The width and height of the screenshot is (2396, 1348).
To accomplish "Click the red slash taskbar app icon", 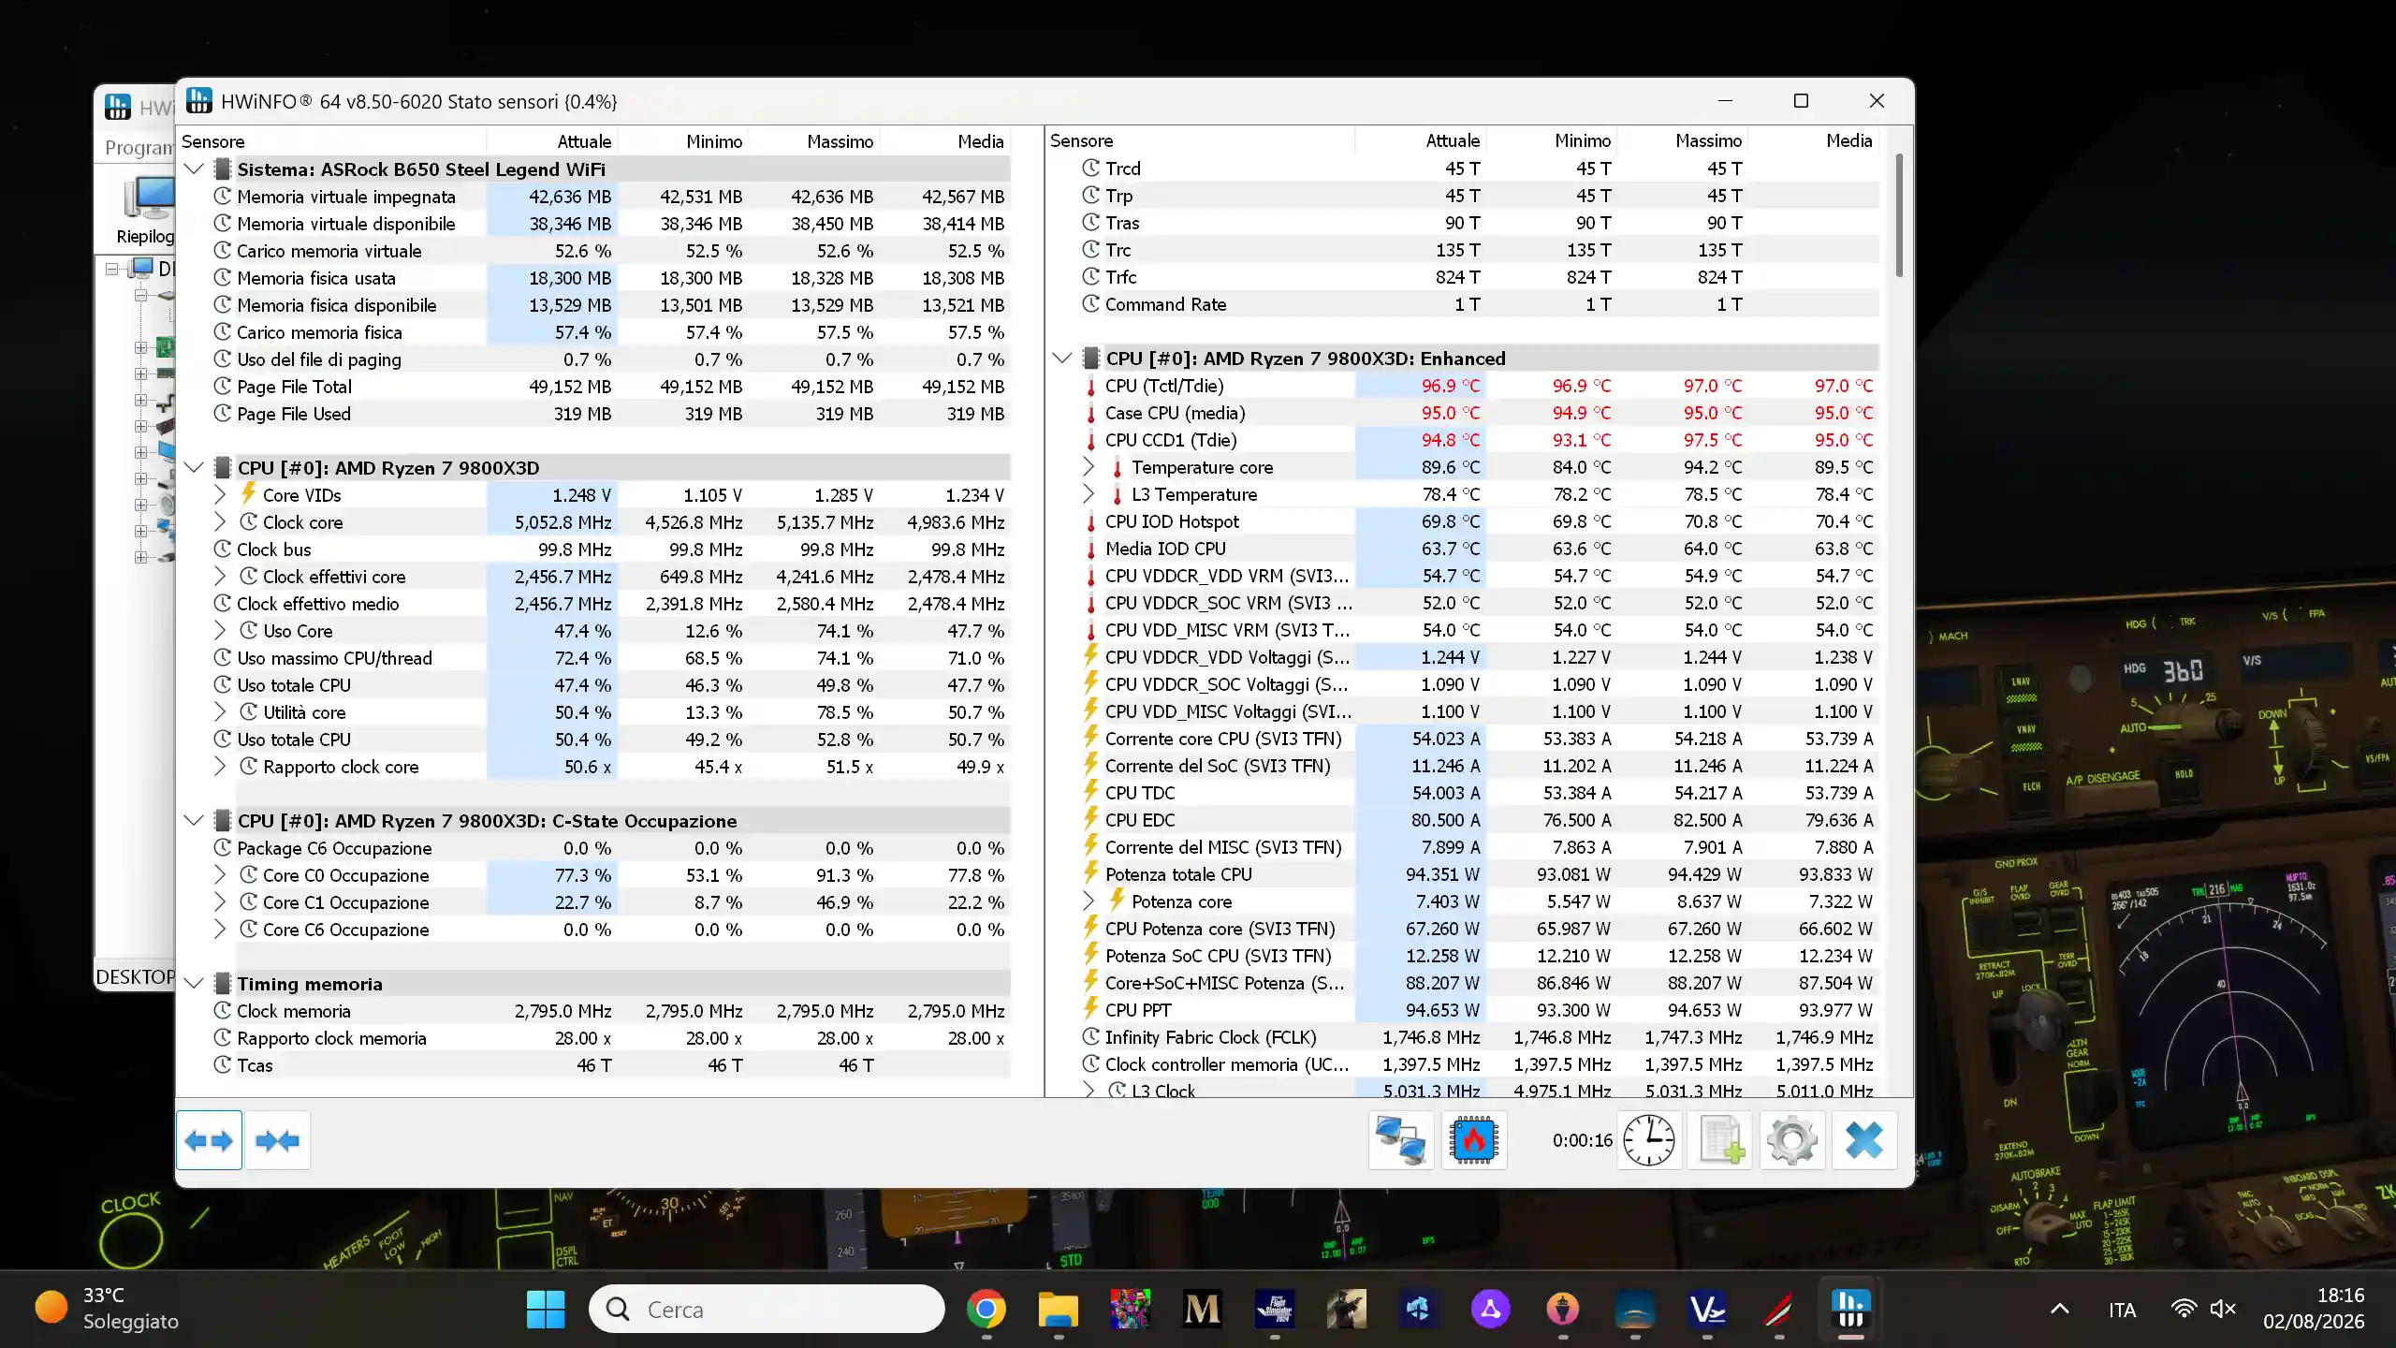I will [x=1779, y=1309].
